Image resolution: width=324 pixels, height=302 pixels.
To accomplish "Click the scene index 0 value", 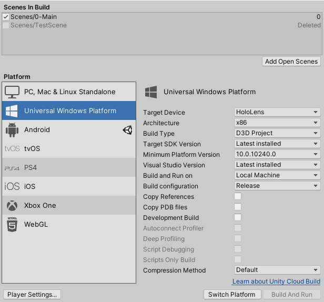I will click(319, 17).
